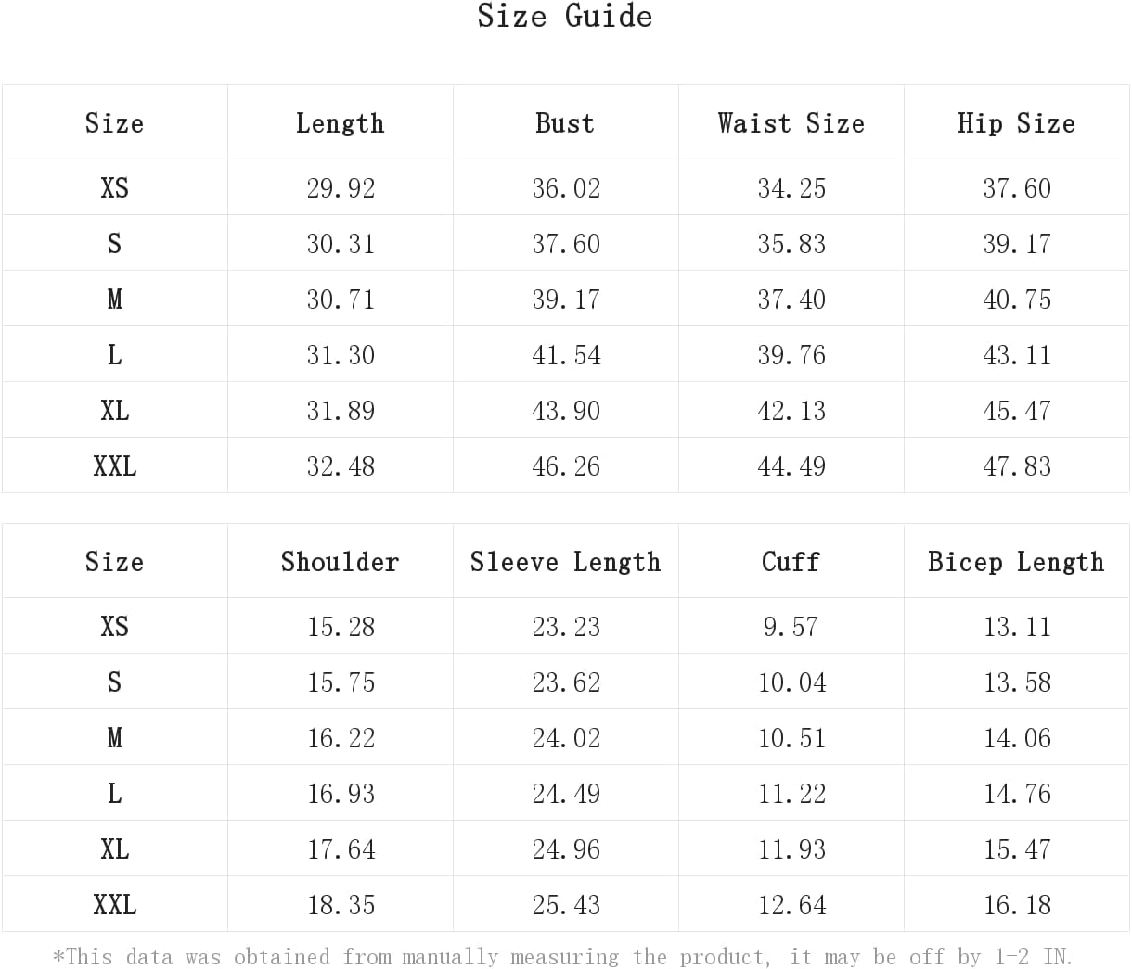Screen dimensions: 1132x969
Task: Click the Bust column header
Action: [x=565, y=123]
